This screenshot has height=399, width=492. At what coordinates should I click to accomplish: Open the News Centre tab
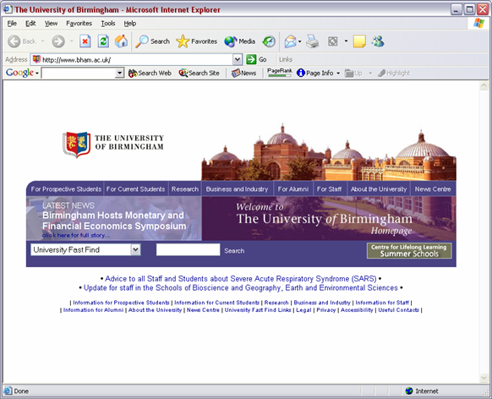pos(433,189)
